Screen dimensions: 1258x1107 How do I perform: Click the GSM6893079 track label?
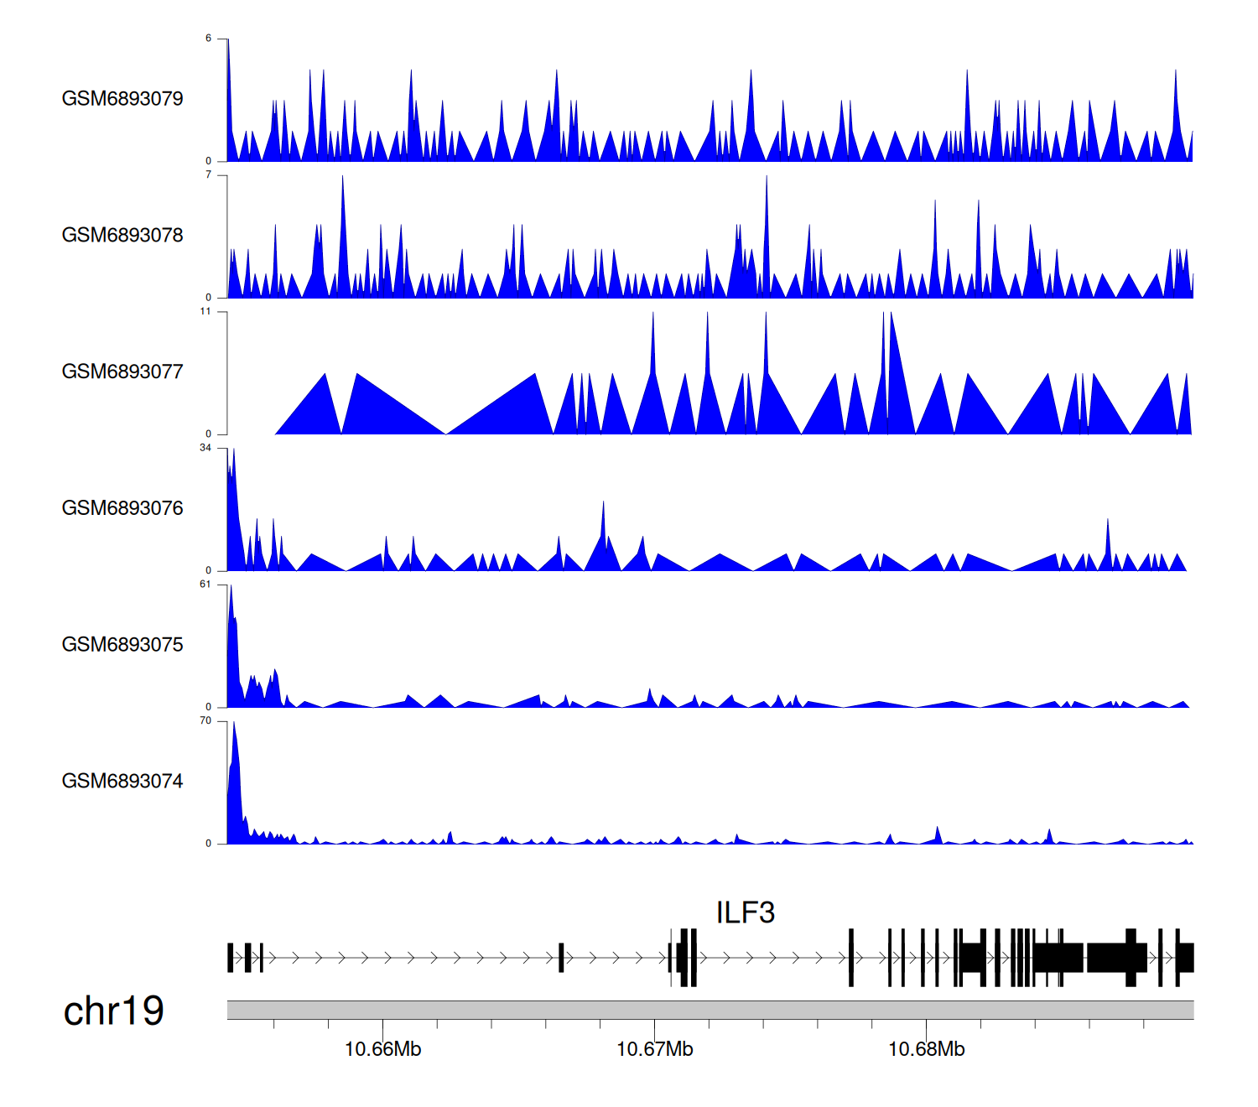point(122,99)
